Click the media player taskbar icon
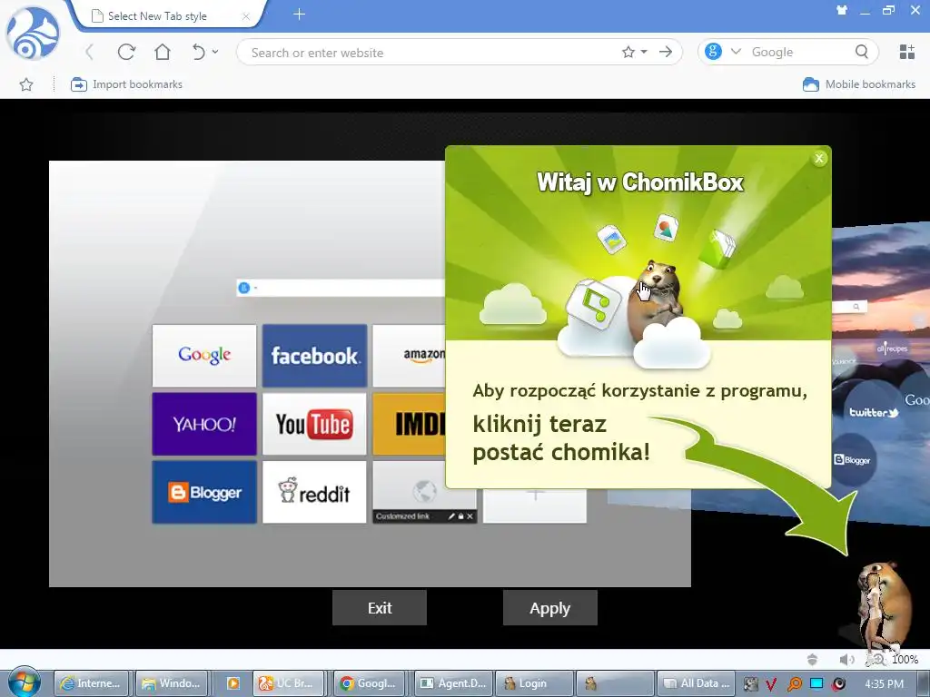This screenshot has height=697, width=930. [x=233, y=683]
